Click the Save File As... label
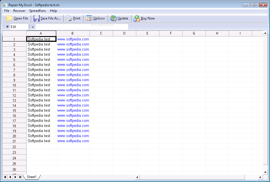Screen dimensions: 270x182 click(50, 18)
